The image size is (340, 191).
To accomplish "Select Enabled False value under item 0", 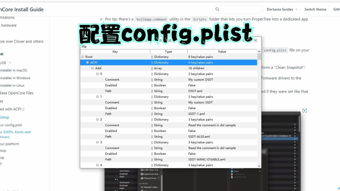I will [x=192, y=85].
